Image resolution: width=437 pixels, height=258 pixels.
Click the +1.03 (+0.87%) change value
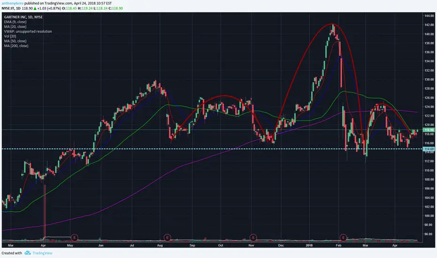[x=49, y=8]
